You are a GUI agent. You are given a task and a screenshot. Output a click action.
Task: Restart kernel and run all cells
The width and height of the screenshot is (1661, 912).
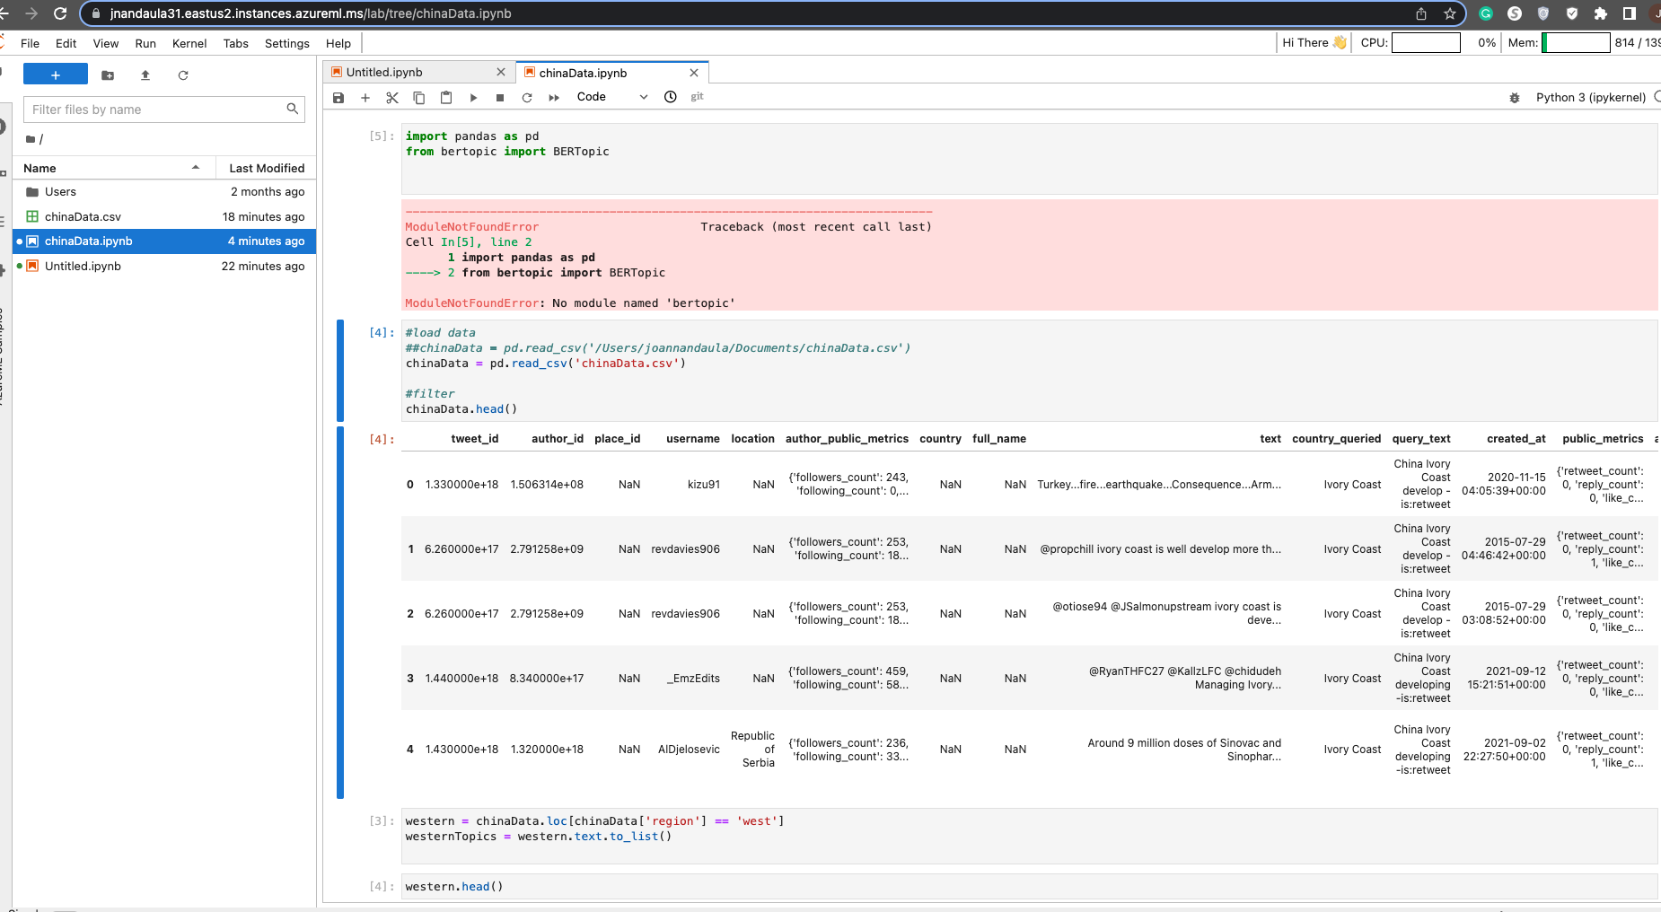tap(554, 97)
